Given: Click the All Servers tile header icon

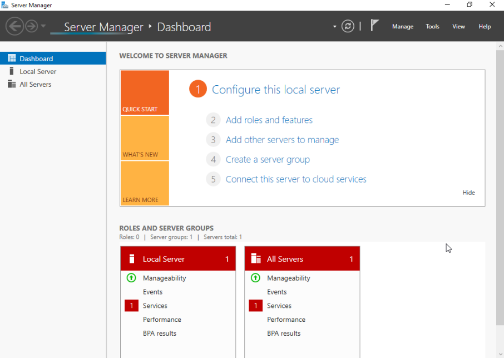Looking at the screenshot, I should click(x=256, y=258).
